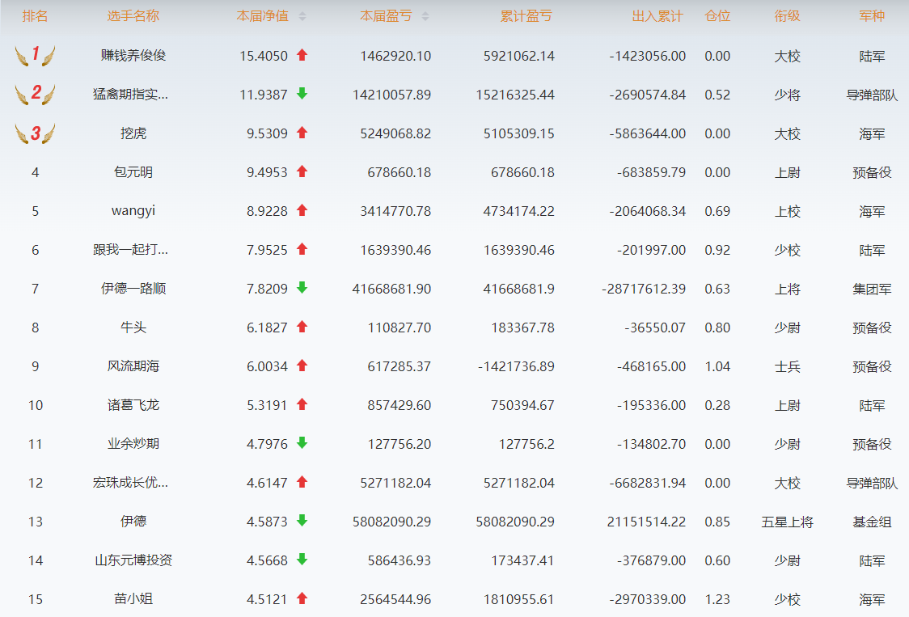Click the rank 1 laurel badge
The width and height of the screenshot is (909, 617).
pos(36,55)
